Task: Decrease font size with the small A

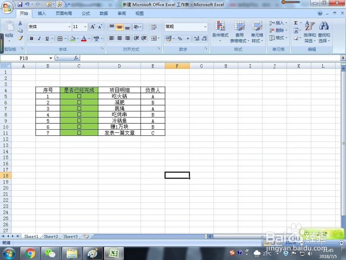Action: pos(100,27)
